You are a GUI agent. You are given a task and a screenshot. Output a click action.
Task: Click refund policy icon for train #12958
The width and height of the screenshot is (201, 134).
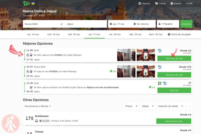click(160, 67)
